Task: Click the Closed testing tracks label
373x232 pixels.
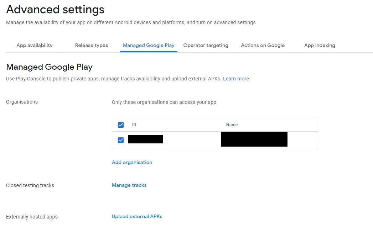Action: tap(30, 185)
